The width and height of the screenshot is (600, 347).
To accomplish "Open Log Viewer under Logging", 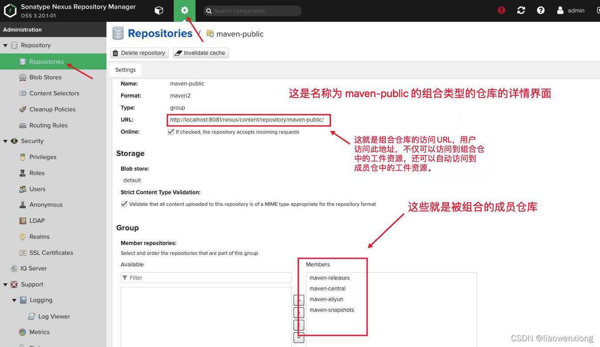I will click(x=53, y=317).
